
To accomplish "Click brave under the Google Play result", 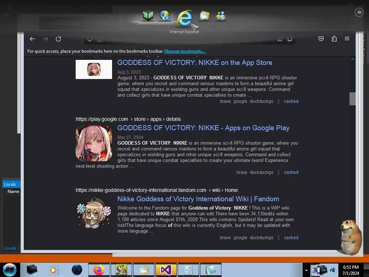I will [242, 172].
